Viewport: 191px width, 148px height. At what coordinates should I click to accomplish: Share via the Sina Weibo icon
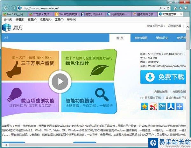coord(153,106)
